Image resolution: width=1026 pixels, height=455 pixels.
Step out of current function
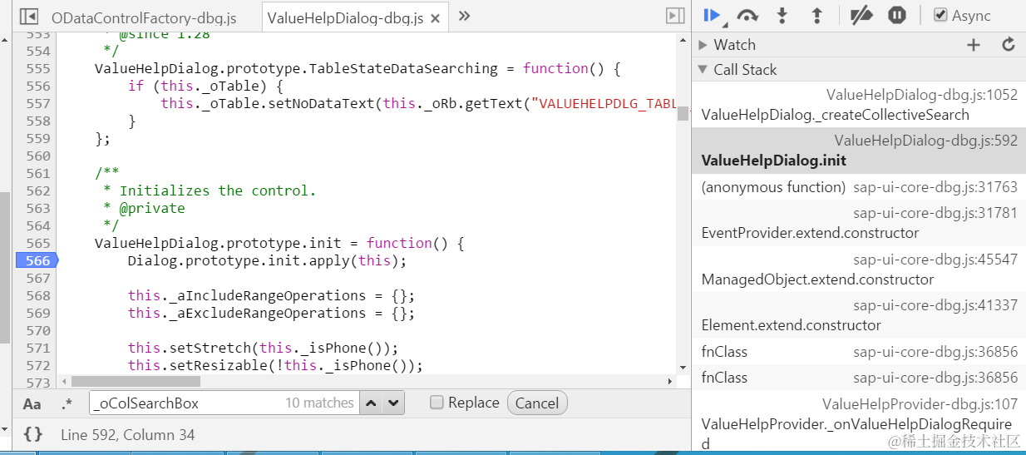click(816, 15)
